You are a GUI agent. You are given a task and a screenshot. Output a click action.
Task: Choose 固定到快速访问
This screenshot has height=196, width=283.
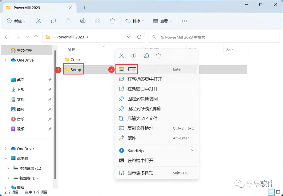(156, 99)
